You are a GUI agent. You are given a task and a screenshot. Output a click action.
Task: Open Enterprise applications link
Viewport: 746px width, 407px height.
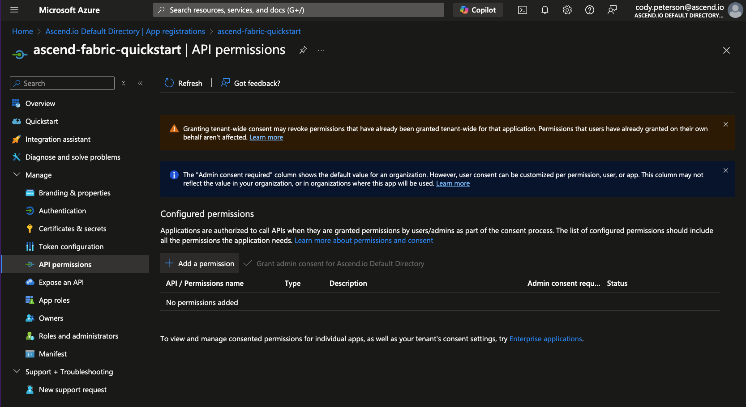click(545, 339)
